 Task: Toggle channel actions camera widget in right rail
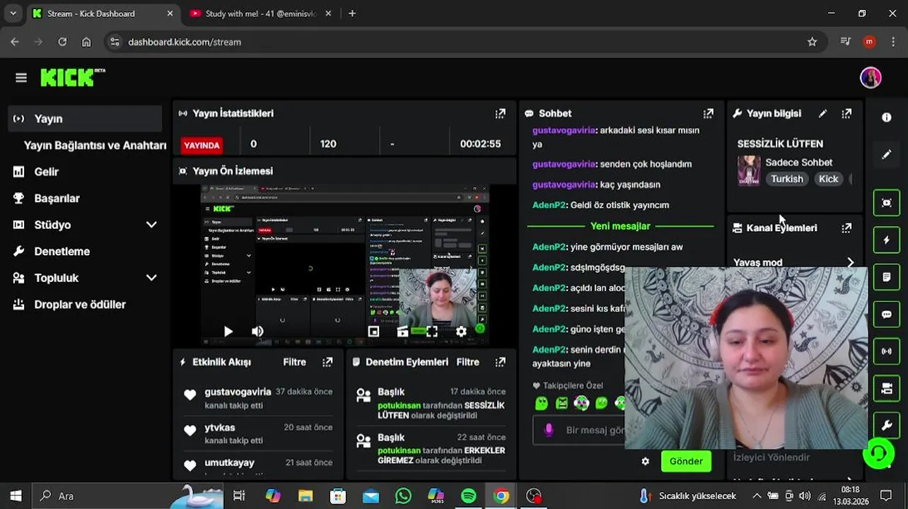(x=886, y=388)
